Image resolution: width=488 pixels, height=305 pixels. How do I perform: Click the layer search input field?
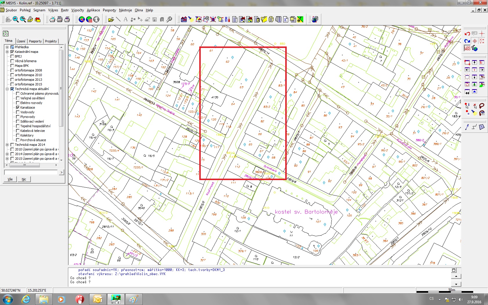(x=31, y=172)
